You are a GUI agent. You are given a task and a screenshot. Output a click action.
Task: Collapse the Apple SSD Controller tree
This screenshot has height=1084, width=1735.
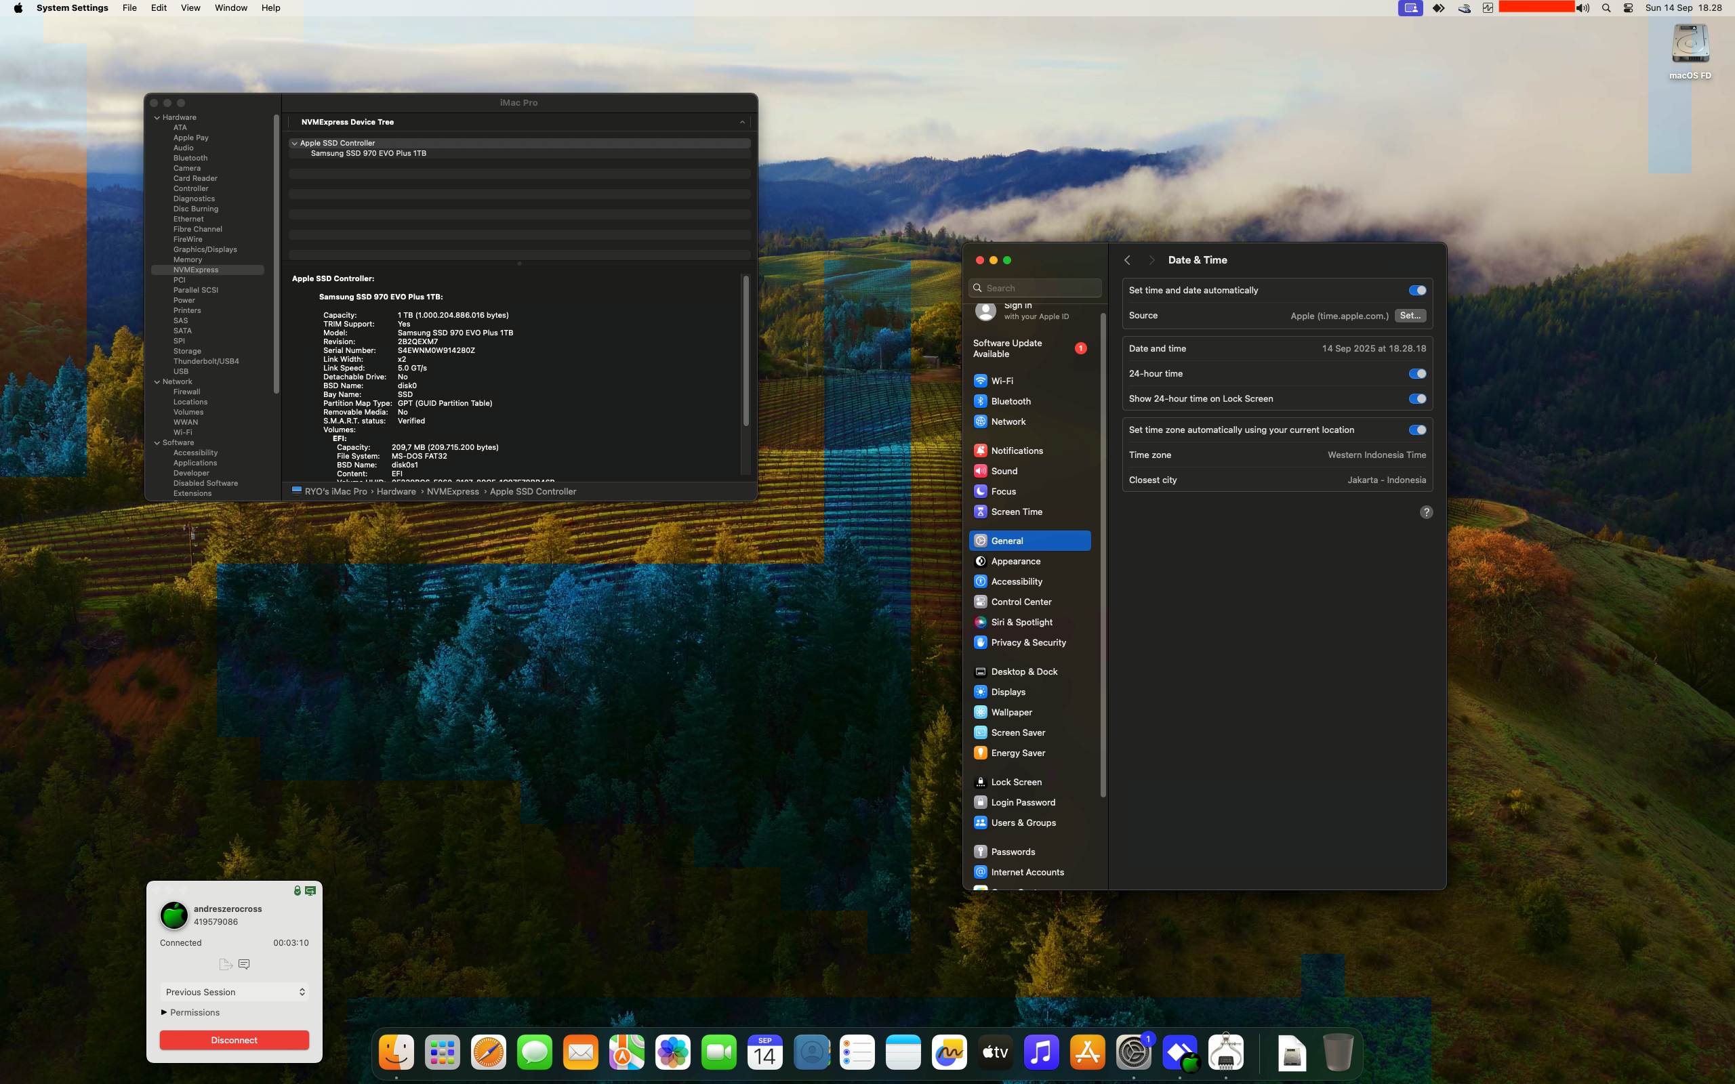click(295, 144)
